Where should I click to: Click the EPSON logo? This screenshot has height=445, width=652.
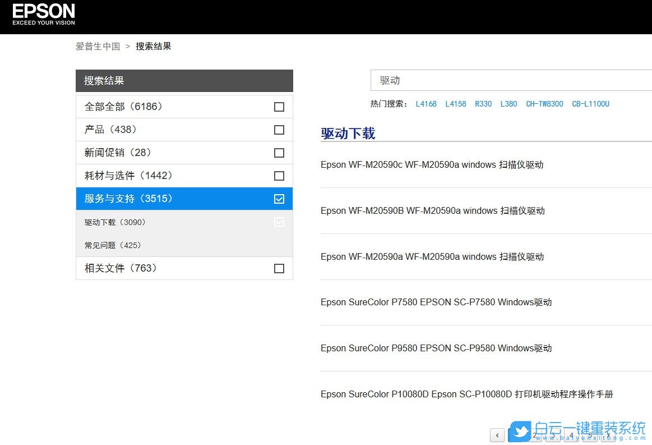(43, 12)
